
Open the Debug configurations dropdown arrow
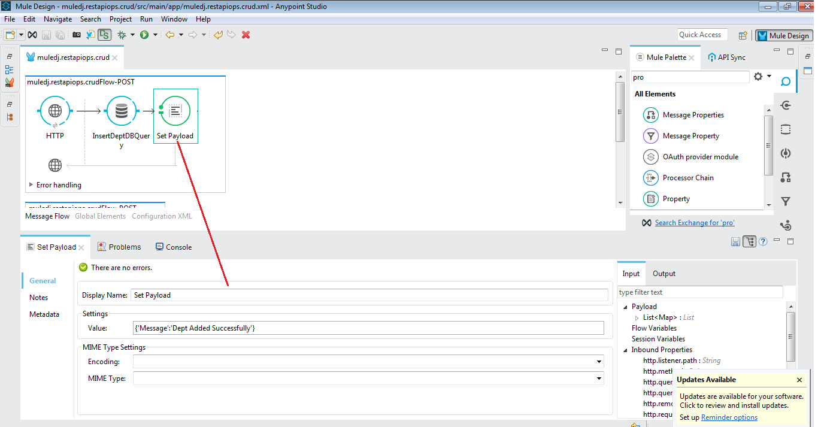pyautogui.click(x=132, y=35)
